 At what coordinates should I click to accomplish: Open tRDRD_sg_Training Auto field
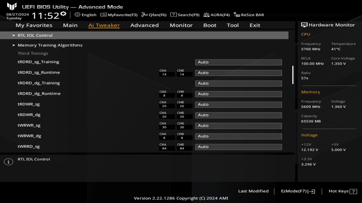click(238, 62)
